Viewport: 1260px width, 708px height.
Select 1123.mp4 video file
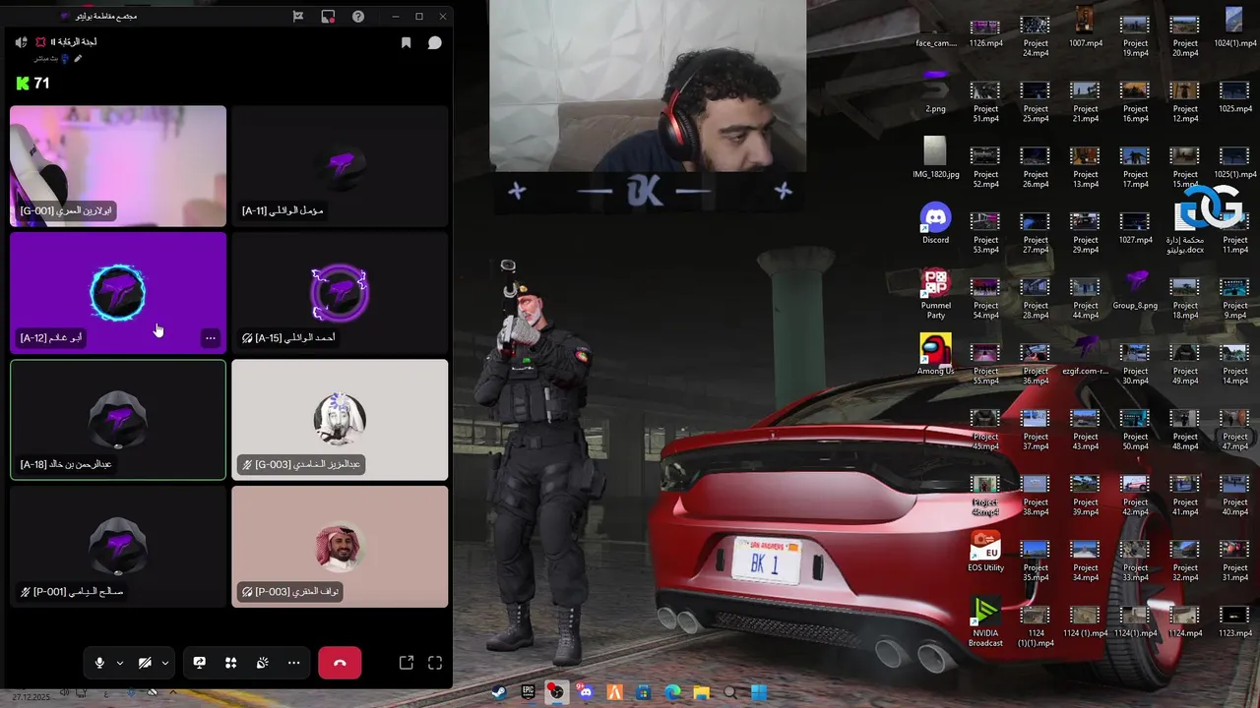coord(1234,622)
